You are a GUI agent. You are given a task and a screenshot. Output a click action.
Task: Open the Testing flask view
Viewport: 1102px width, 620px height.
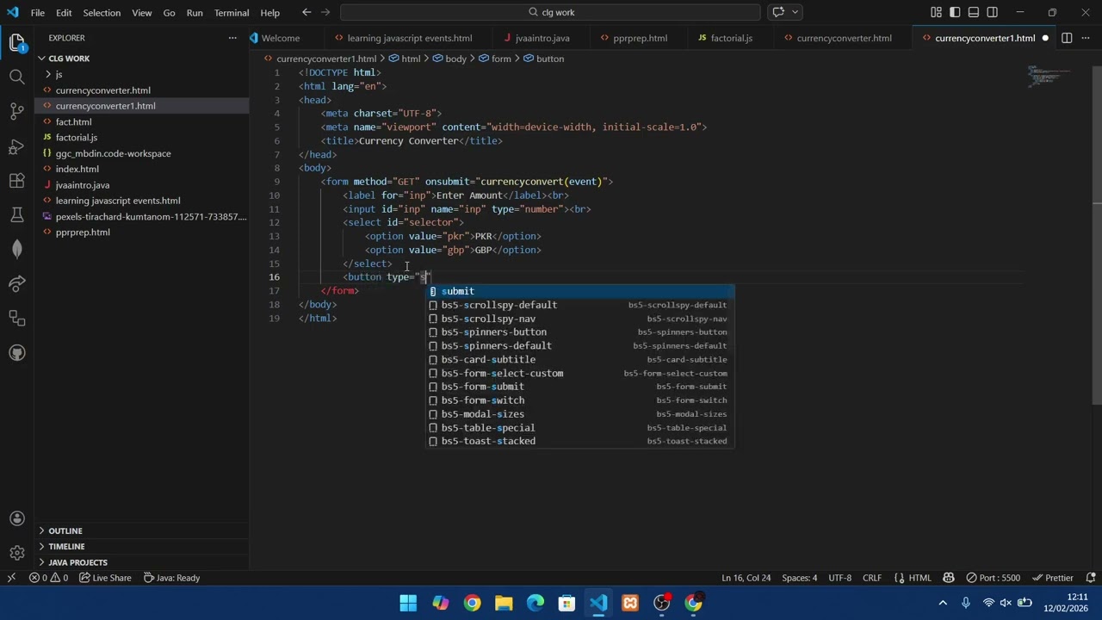point(16,214)
